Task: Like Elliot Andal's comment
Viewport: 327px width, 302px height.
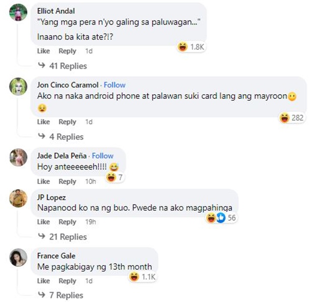Action: tap(43, 51)
